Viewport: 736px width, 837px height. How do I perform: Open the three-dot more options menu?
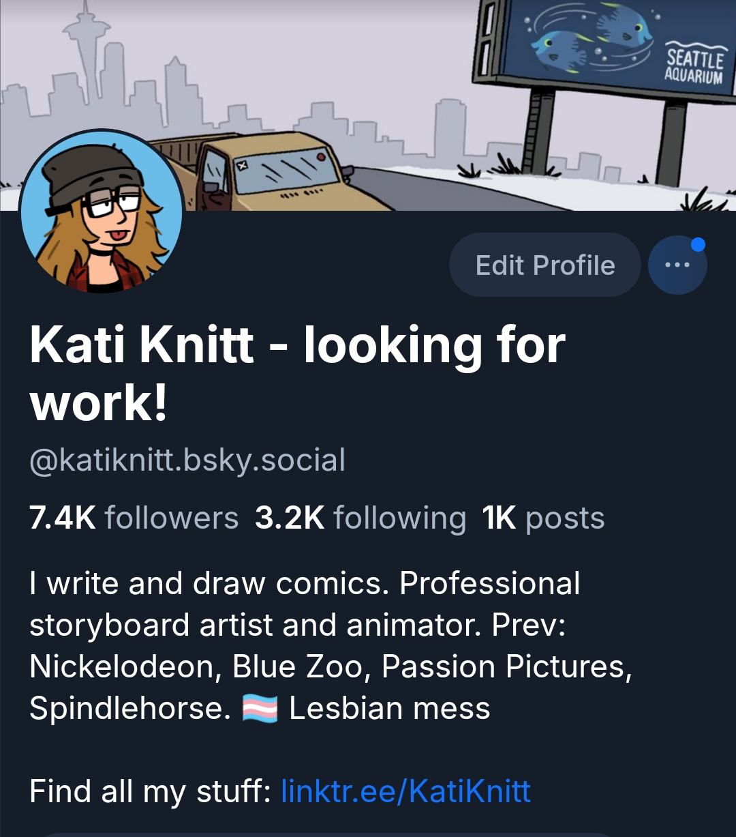click(x=677, y=265)
